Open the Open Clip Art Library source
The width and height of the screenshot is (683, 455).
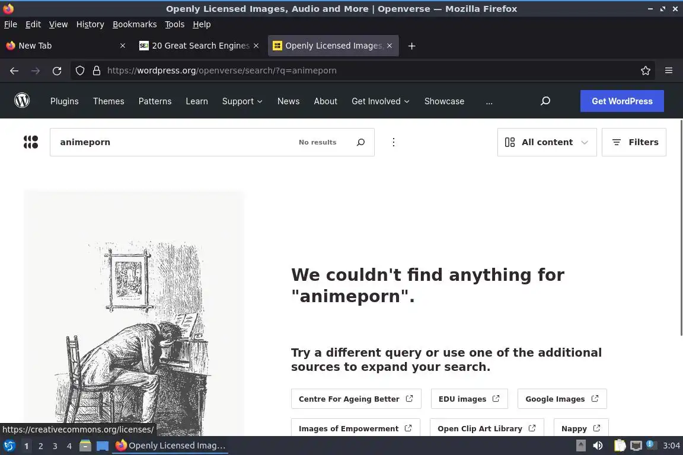(487, 428)
